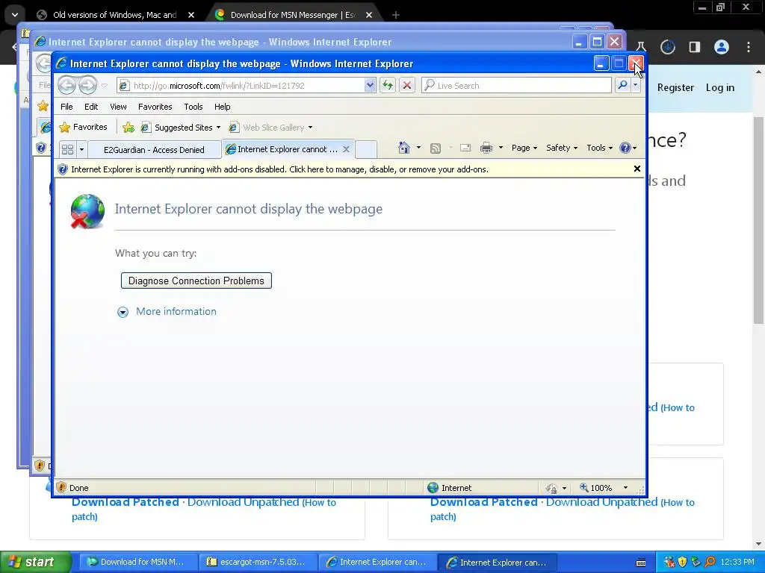Screen dimensions: 765x573
Task: Open the Quick Tabs list dropdown arrow
Action: [82, 149]
